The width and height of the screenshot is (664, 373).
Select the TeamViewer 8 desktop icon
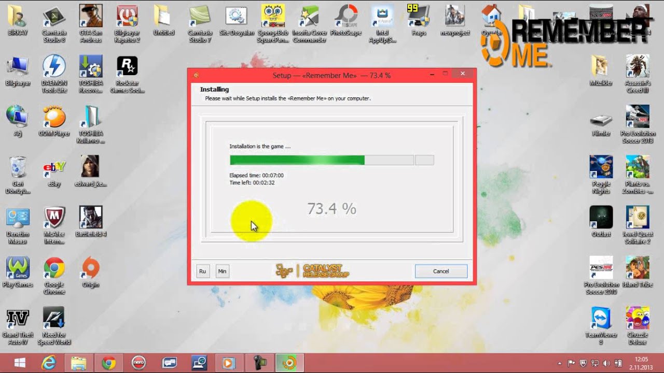coord(601,325)
